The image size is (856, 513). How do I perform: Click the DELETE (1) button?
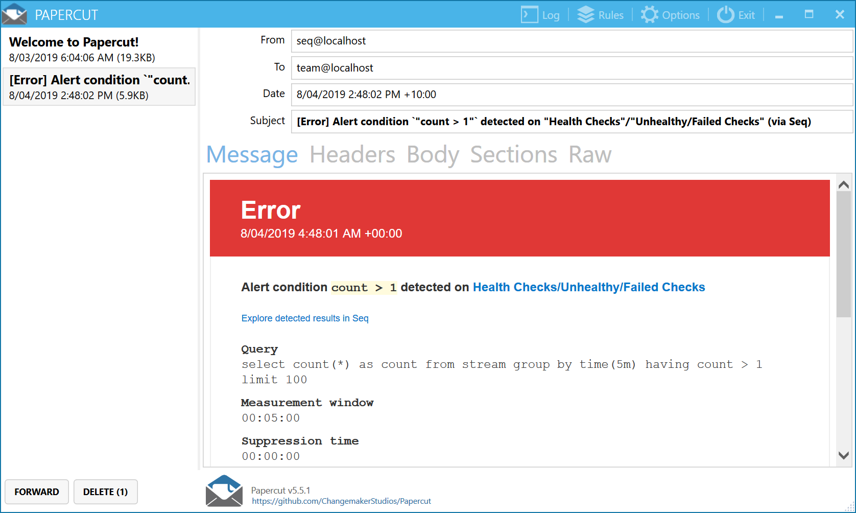coord(106,492)
